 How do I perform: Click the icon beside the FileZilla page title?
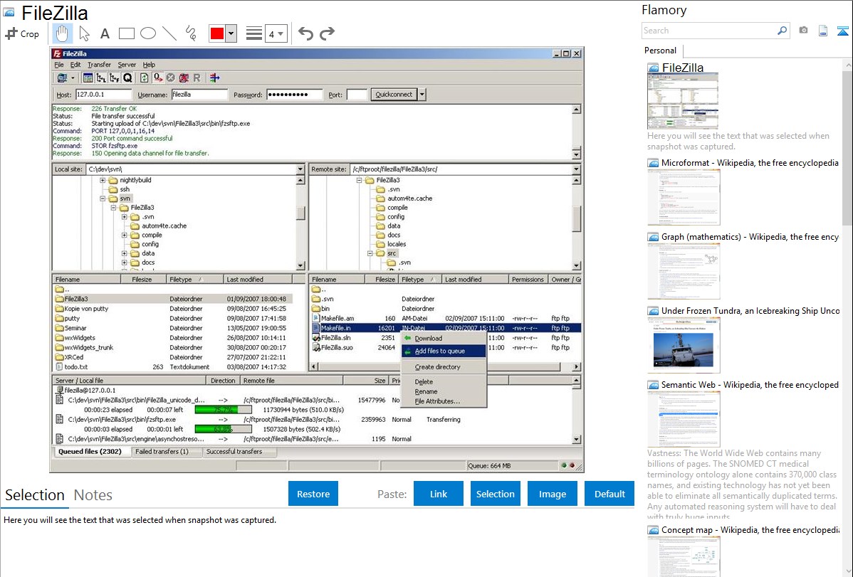pyautogui.click(x=9, y=13)
